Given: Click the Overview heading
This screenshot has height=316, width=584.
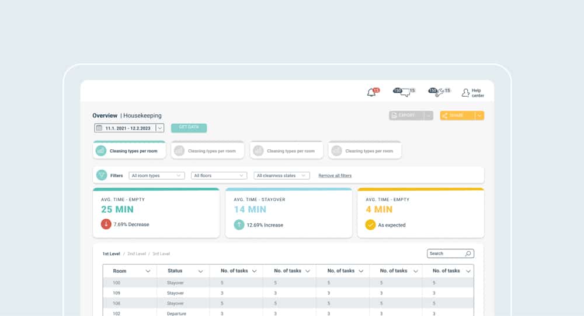Looking at the screenshot, I should [105, 115].
